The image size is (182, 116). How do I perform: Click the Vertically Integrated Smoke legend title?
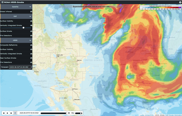coord(160,6)
